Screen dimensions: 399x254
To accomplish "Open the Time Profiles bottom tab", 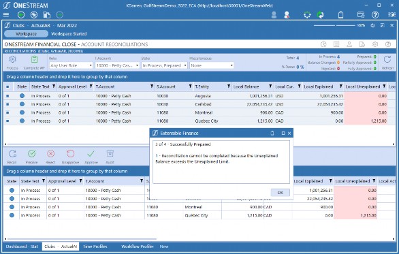I will pyautogui.click(x=95, y=247).
